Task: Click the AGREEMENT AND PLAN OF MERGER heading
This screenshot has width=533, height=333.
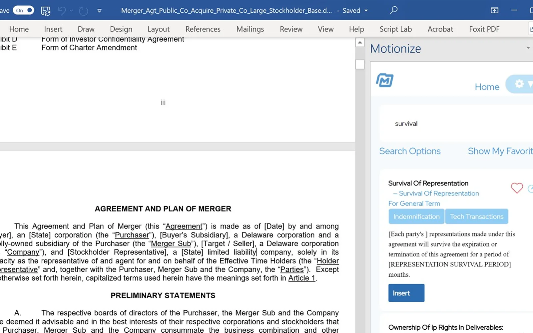Action: coord(163,209)
